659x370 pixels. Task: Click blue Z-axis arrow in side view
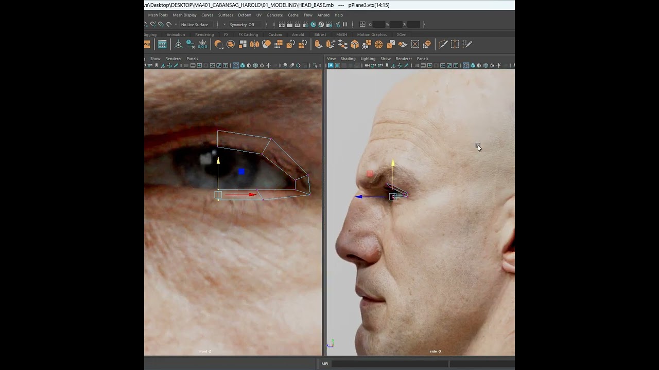[359, 197]
